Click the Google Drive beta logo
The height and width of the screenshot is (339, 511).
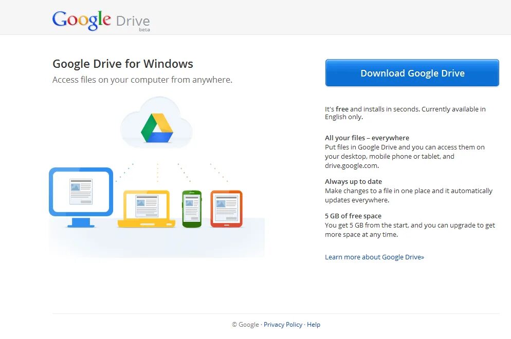[x=101, y=21]
